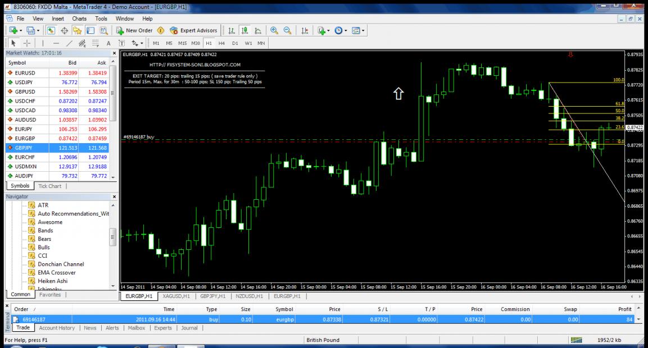This screenshot has width=648, height=348.
Task: Click the New Order toolbar button
Action: pyautogui.click(x=134, y=30)
